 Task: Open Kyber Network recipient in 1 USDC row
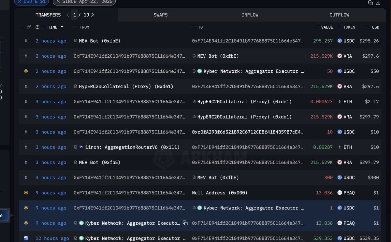tap(254, 208)
